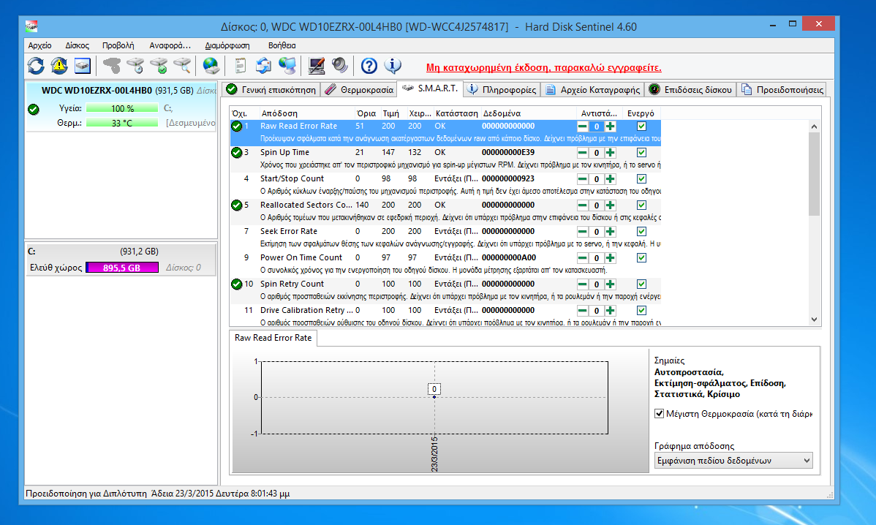Screen dimensions: 876x525
Task: Uncheck Ενεργό for Reallocated Sectors Count
Action: [641, 205]
